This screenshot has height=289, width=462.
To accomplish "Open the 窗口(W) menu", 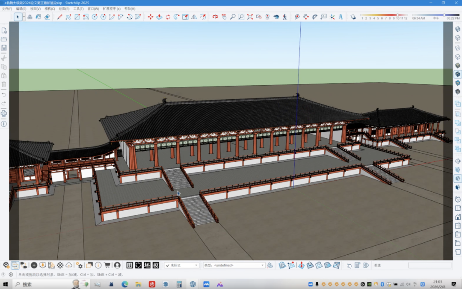I will [x=93, y=9].
